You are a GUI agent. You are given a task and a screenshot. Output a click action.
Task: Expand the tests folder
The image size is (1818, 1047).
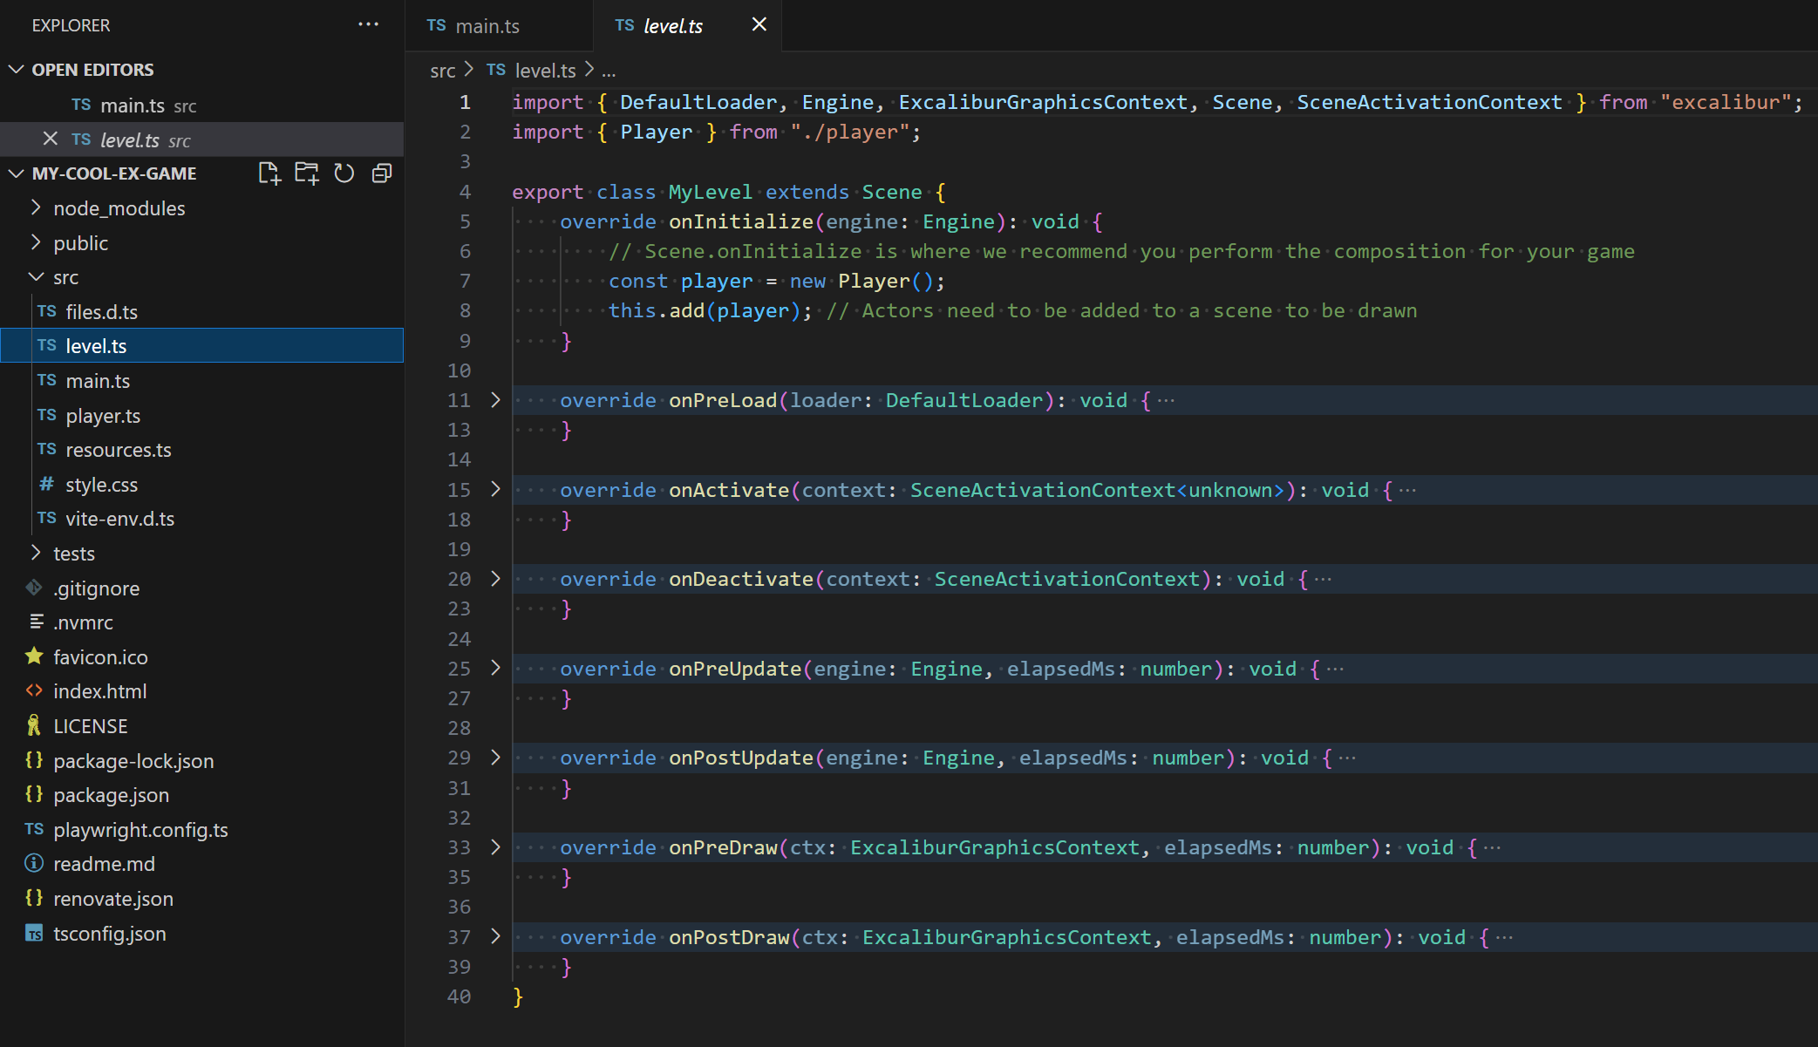pos(73,554)
